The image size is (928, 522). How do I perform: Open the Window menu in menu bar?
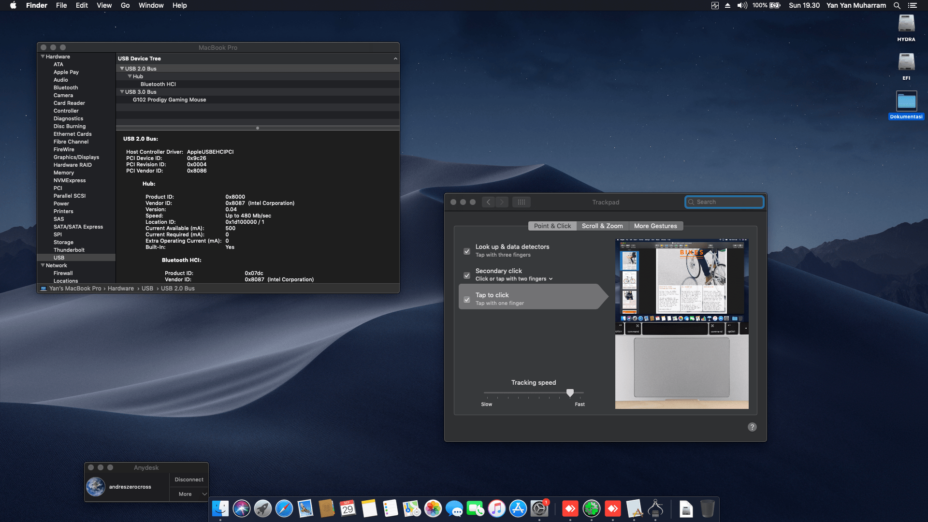click(151, 5)
